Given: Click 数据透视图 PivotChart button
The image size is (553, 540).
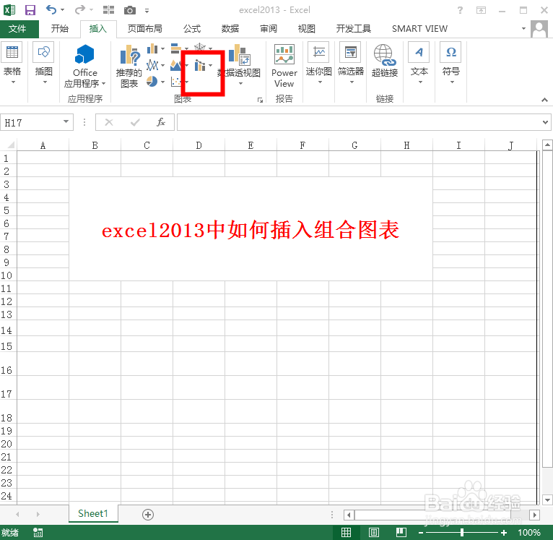Looking at the screenshot, I should click(240, 65).
